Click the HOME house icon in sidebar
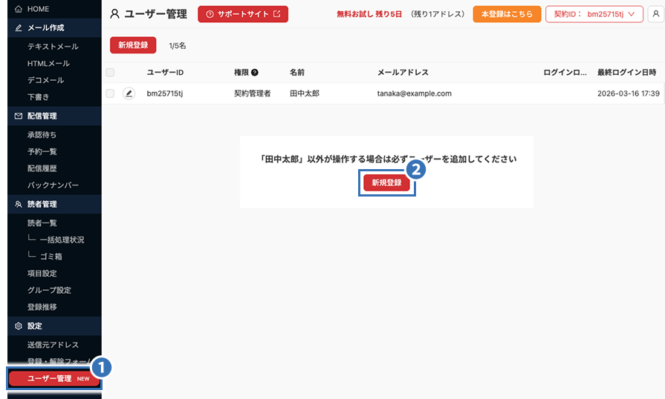Image resolution: width=665 pixels, height=399 pixels. (x=19, y=9)
